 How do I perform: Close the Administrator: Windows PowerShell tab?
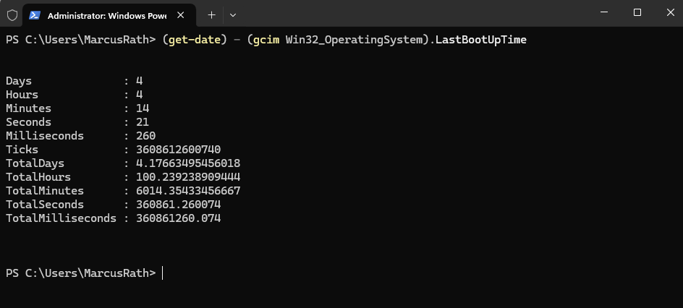181,15
